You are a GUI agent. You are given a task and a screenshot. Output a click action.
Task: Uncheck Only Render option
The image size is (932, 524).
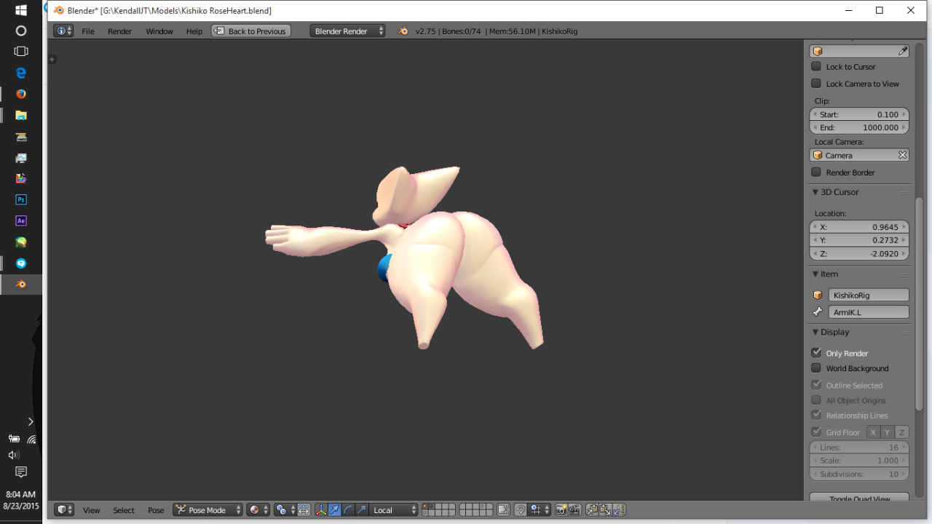(816, 352)
